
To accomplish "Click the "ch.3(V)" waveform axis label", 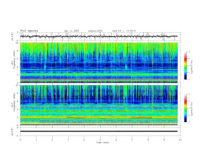I will click(12, 132).
